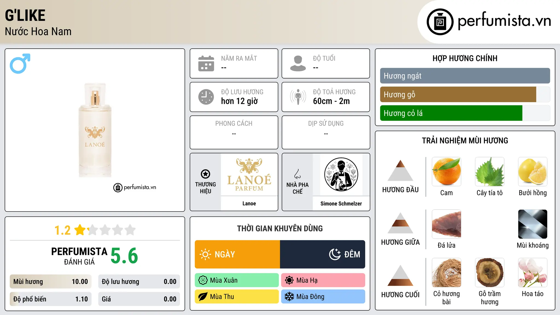Click the green 5.6 Perfumista score
The image size is (560, 315).
(124, 256)
